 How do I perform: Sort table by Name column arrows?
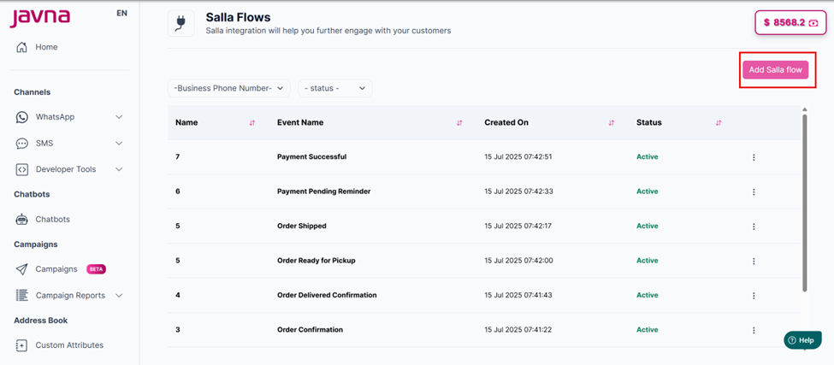(252, 123)
